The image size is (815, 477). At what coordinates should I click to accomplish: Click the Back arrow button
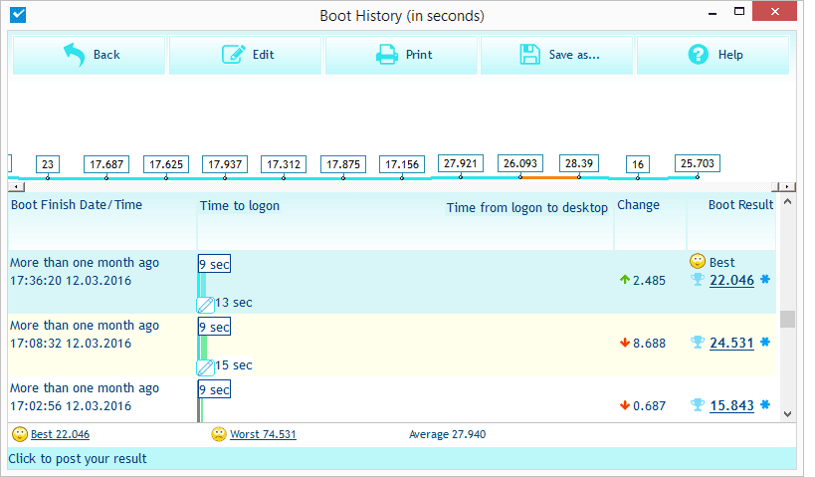point(90,55)
